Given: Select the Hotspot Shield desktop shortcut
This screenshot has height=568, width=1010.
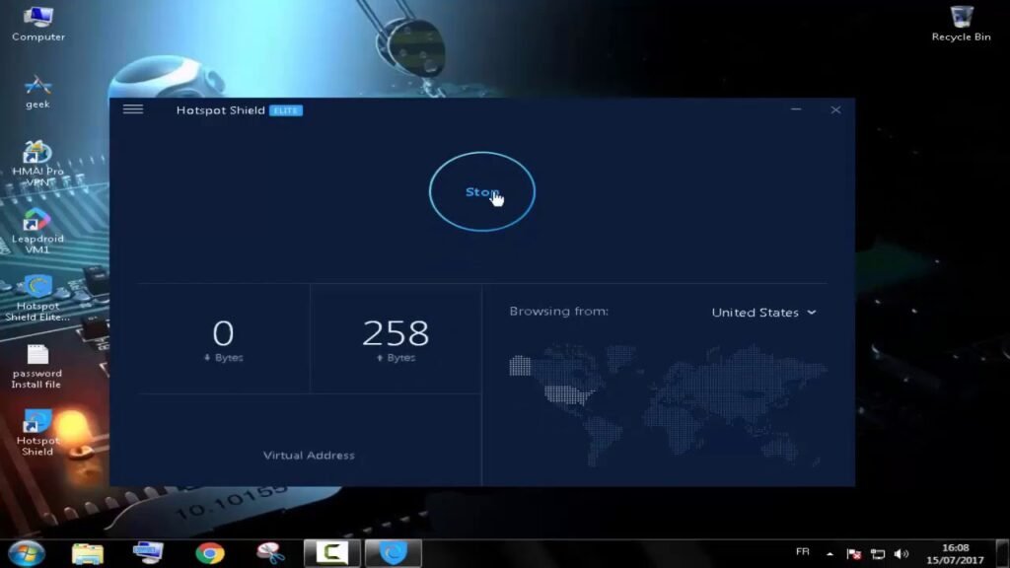Looking at the screenshot, I should coord(37,433).
